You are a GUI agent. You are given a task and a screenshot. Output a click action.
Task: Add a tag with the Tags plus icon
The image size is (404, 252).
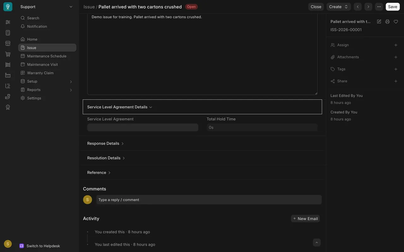tap(396, 69)
